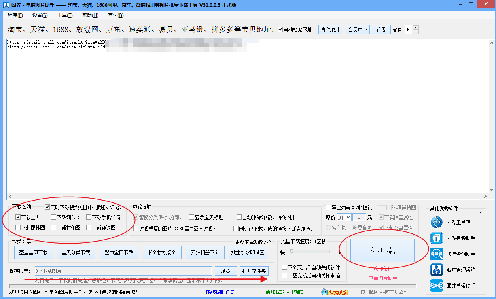Enable 过滤重复的图片 checkbox
This screenshot has width=496, height=299.
(136, 229)
